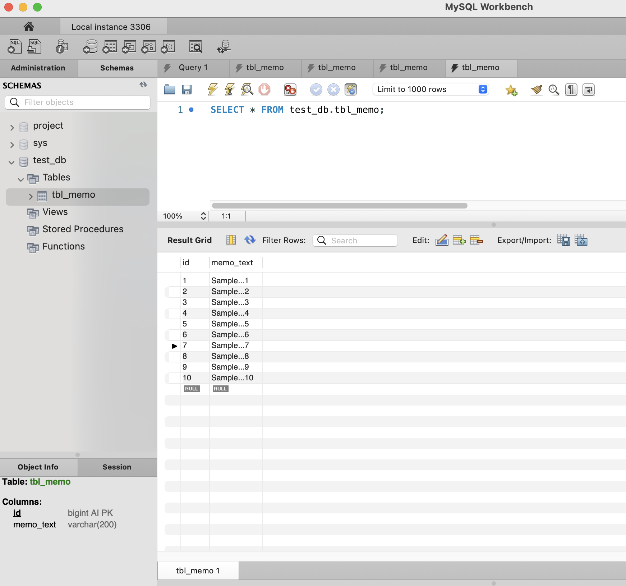
Task: Insert new row icon in result grid
Action: click(x=459, y=240)
